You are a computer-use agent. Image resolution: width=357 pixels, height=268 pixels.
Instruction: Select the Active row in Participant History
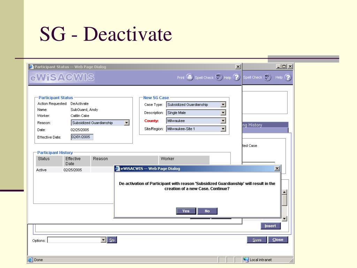coord(74,170)
